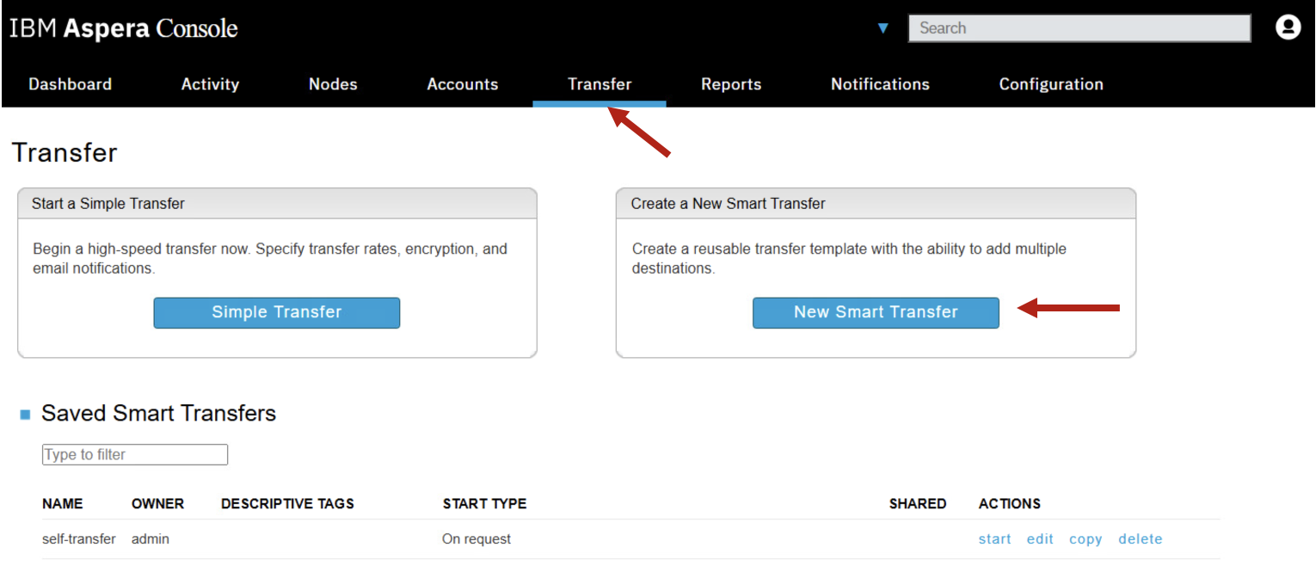Click the New Smart Transfer button
Screen dimensions: 1316x566
[876, 312]
